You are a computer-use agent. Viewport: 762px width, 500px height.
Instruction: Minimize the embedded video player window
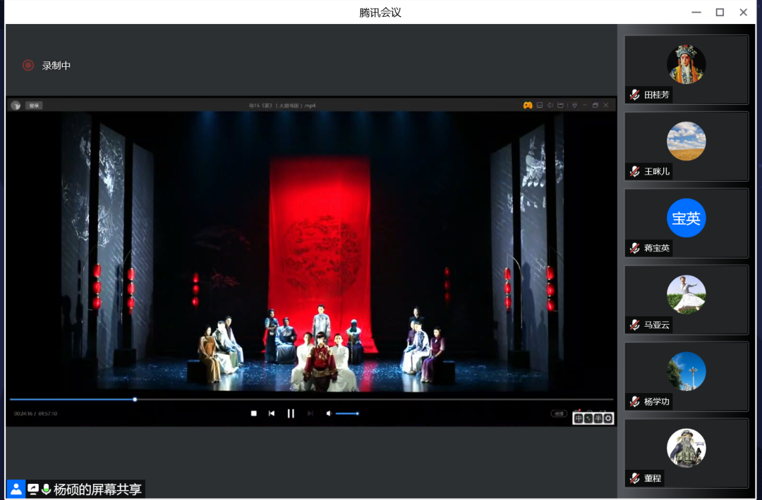(585, 105)
